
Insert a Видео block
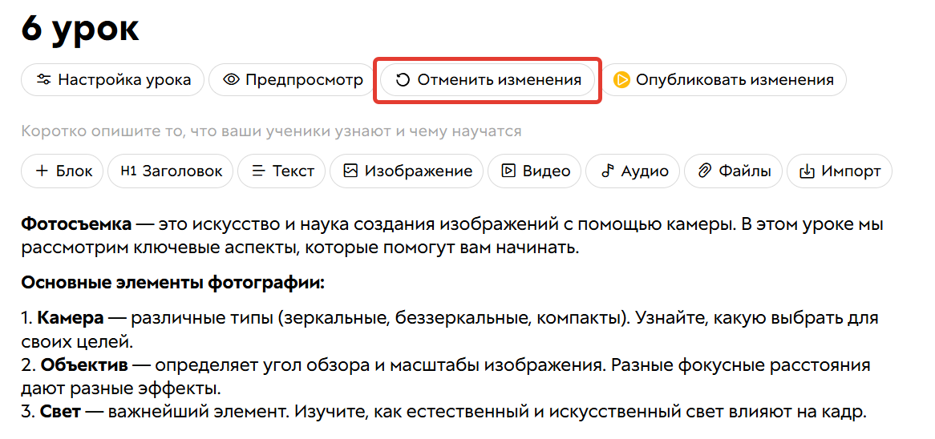pyautogui.click(x=534, y=171)
